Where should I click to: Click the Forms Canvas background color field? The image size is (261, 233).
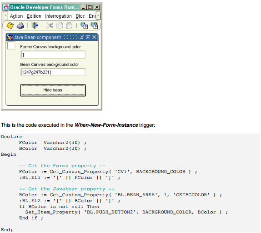tap(53, 55)
